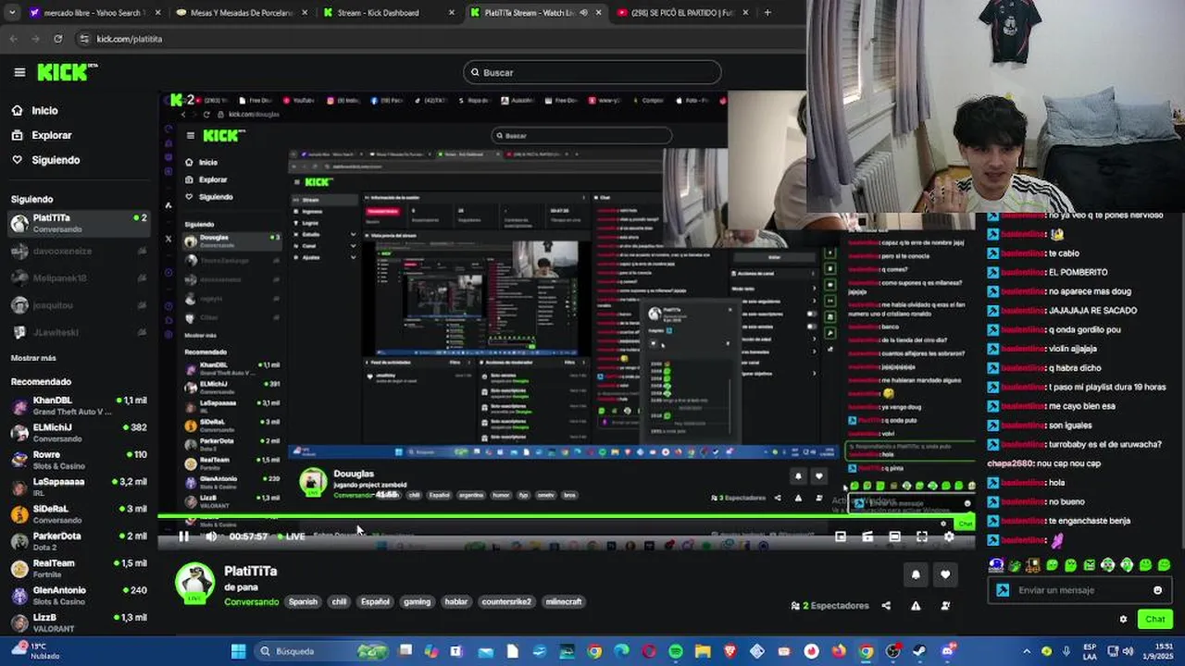Click the chill tag
The width and height of the screenshot is (1185, 666).
point(340,601)
